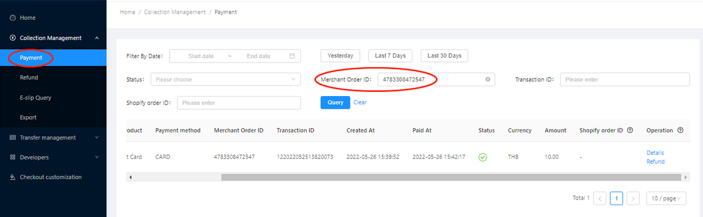The image size is (703, 217).
Task: Click the Amount column header
Action: 555,130
